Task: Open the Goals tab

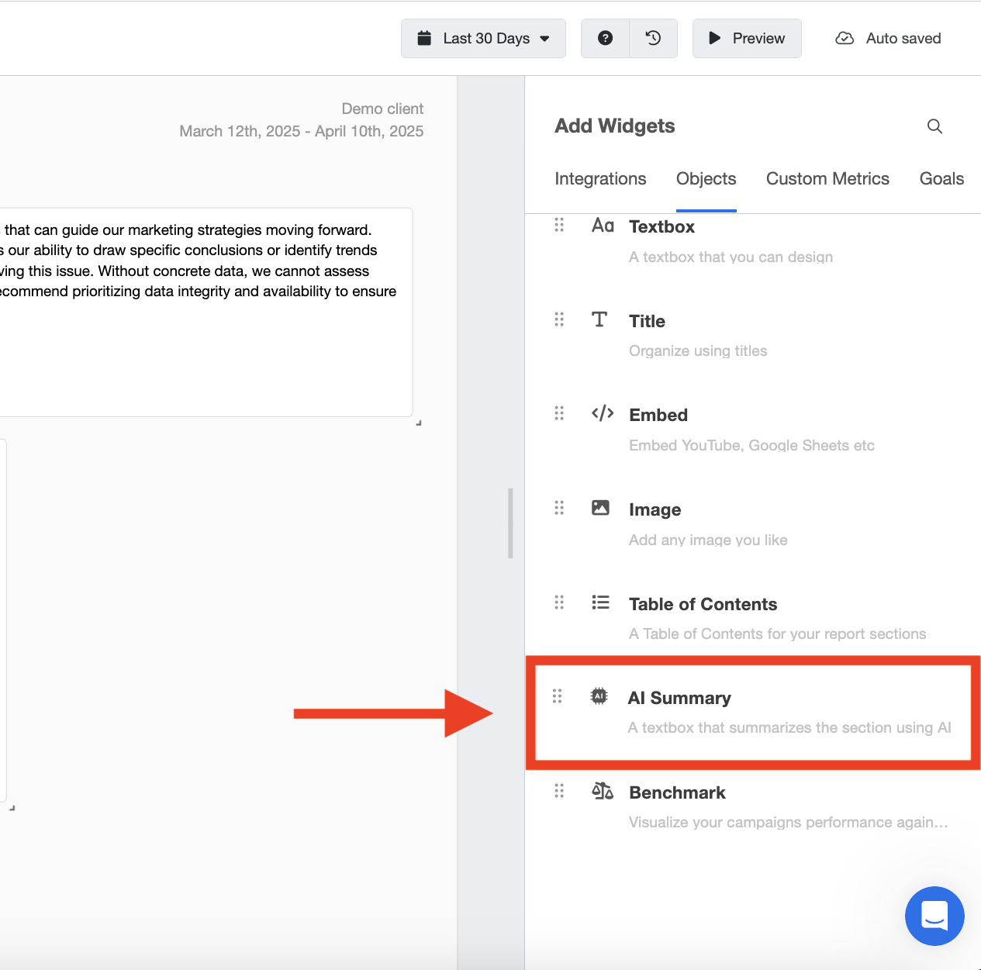Action: pyautogui.click(x=941, y=178)
